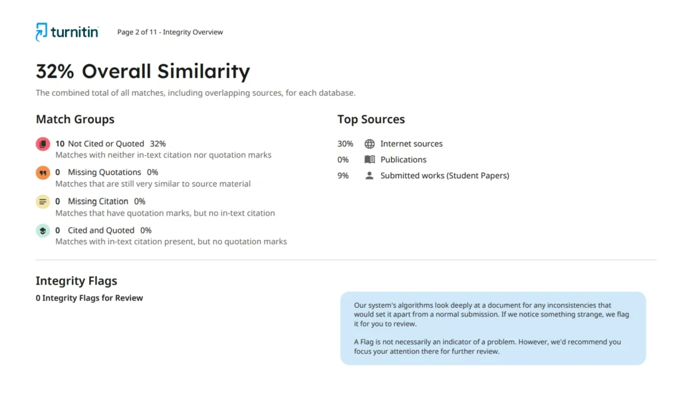Click the Match Groups section heading

(75, 120)
